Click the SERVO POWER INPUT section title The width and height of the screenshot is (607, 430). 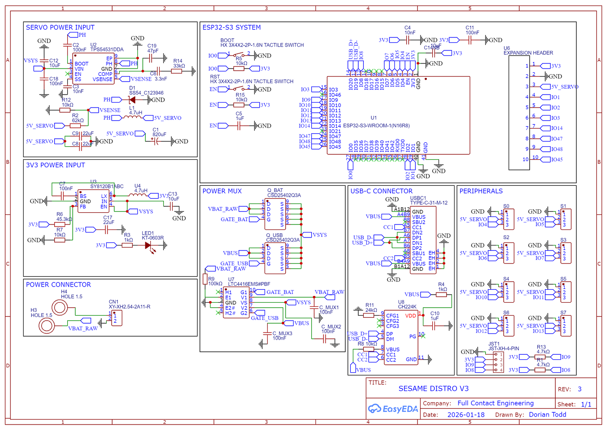tap(60, 27)
